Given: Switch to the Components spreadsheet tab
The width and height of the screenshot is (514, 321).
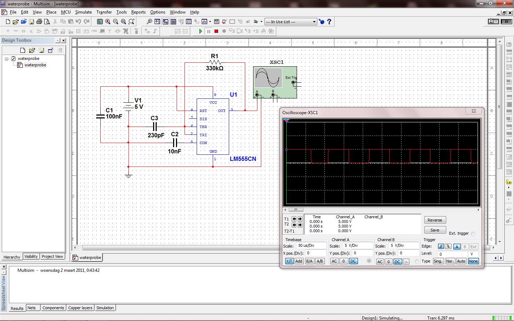Looking at the screenshot, I should 53,308.
